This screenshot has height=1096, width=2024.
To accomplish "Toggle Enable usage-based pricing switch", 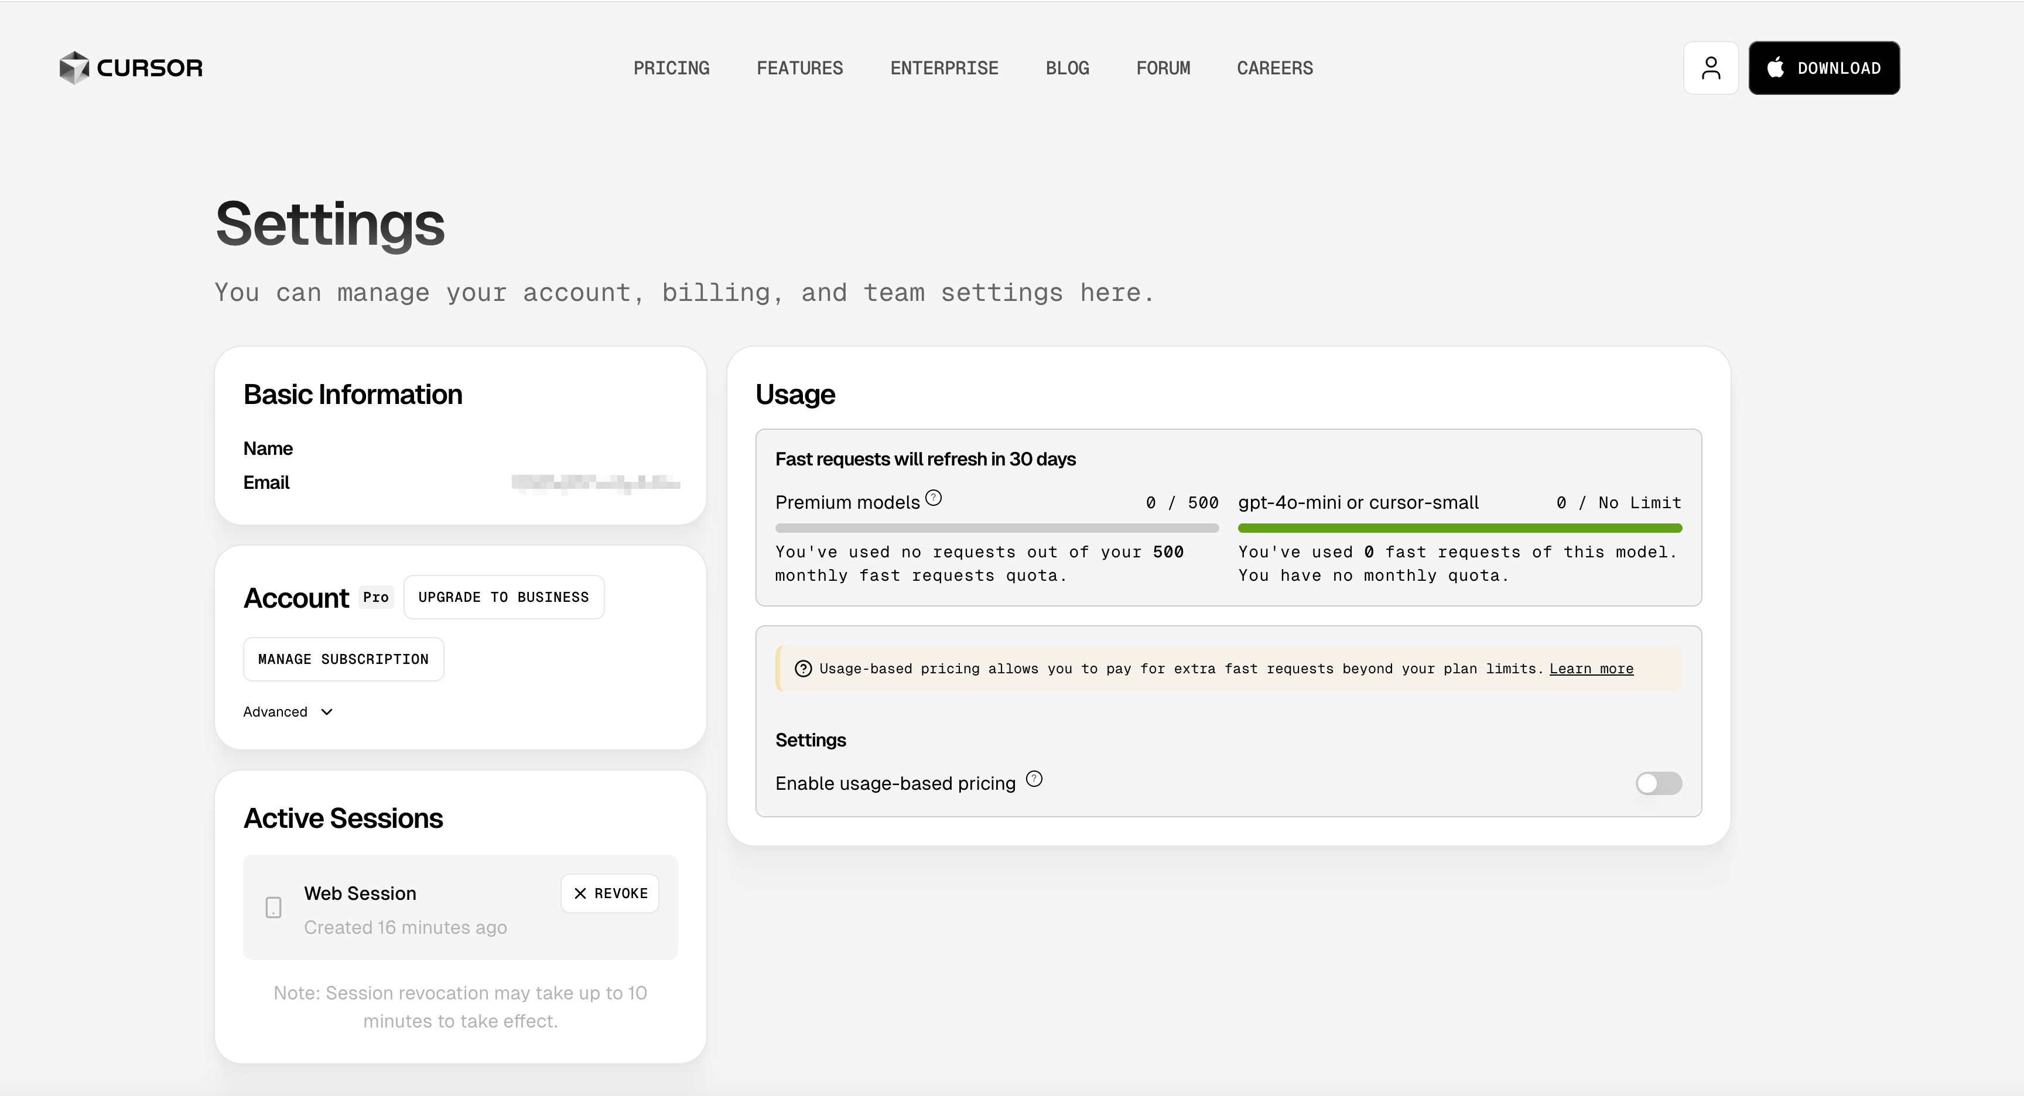I will click(1659, 783).
